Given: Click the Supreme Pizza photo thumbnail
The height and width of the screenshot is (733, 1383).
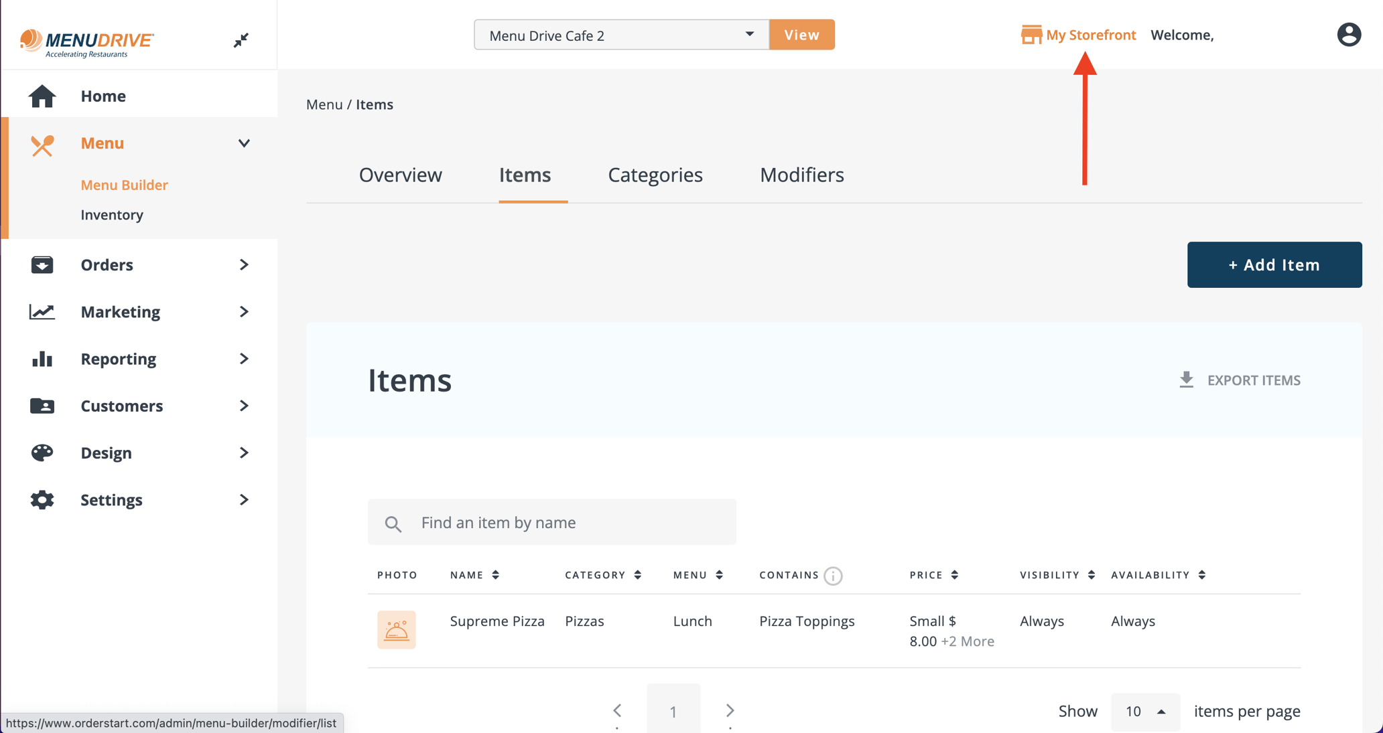Looking at the screenshot, I should pyautogui.click(x=397, y=629).
